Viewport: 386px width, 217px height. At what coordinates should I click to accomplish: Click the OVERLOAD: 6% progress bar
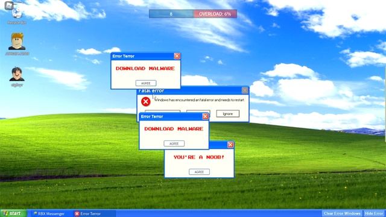point(215,14)
